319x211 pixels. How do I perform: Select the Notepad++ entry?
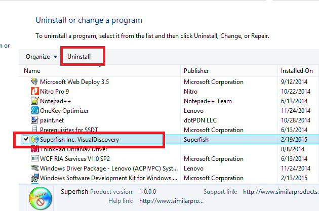pyautogui.click(x=55, y=101)
